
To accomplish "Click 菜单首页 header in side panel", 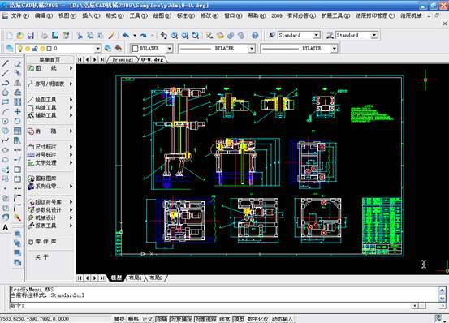I will click(x=50, y=60).
